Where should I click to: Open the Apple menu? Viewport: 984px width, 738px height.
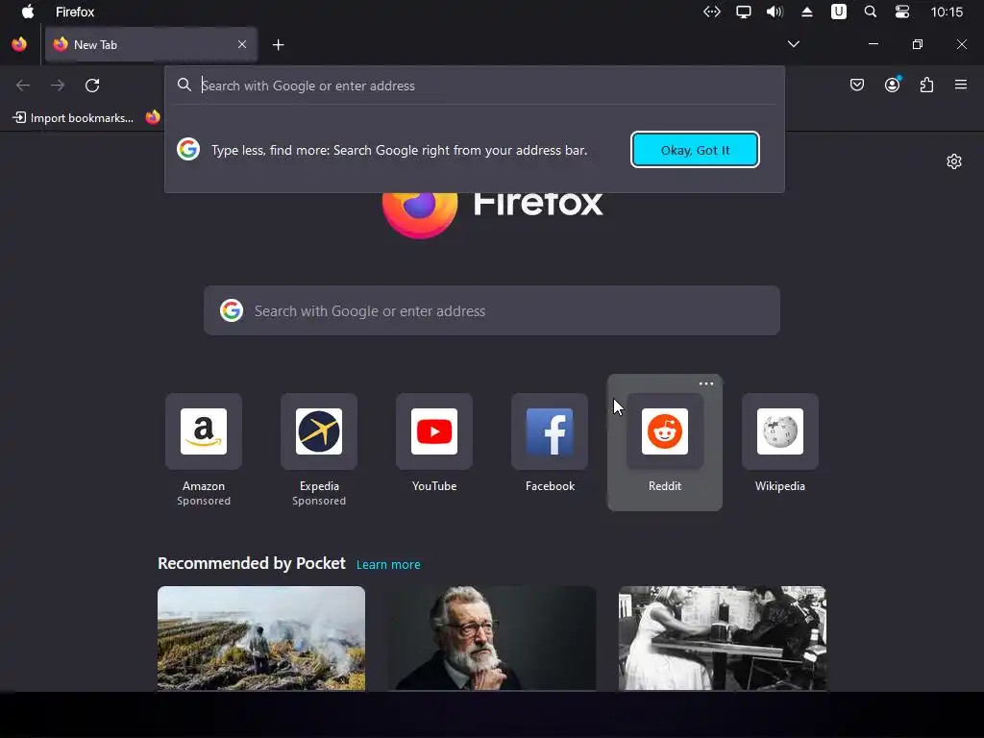(28, 12)
